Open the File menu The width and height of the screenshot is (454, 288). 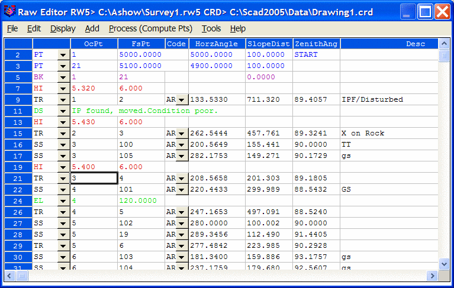pyautogui.click(x=12, y=28)
